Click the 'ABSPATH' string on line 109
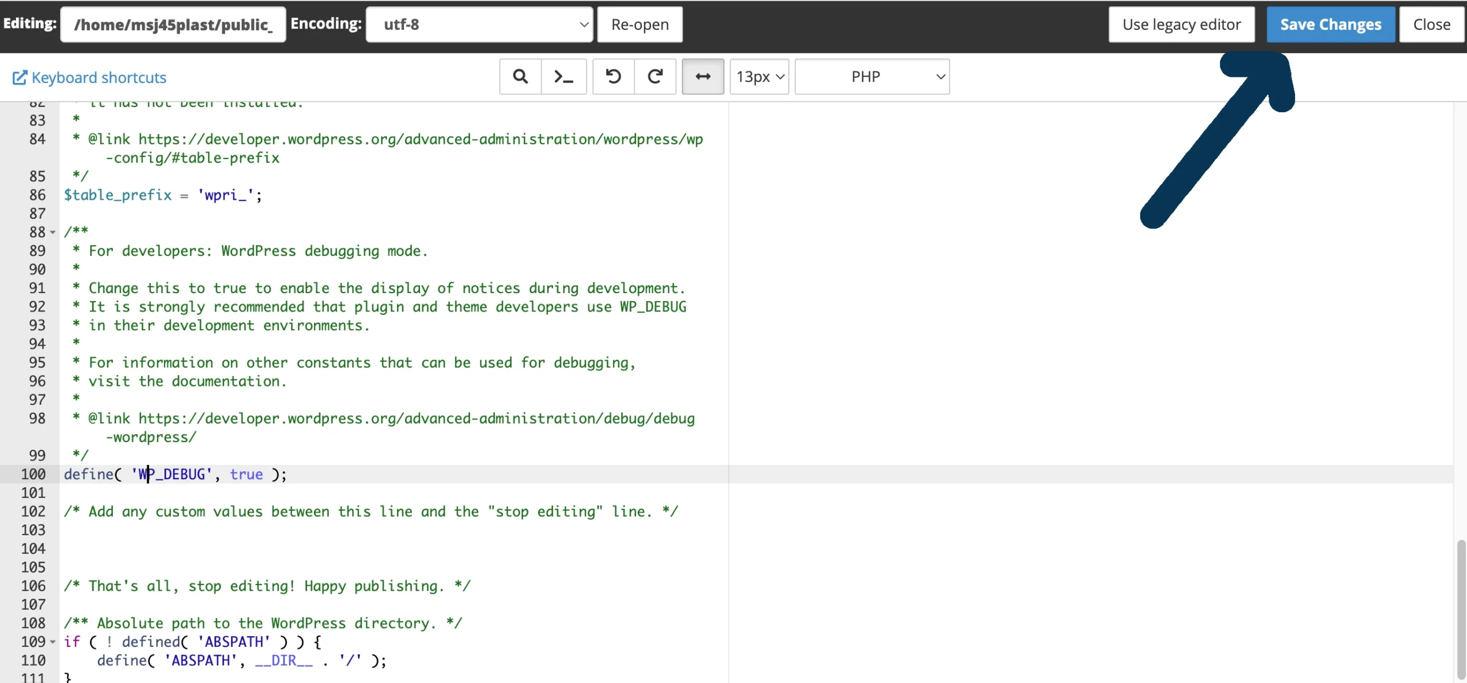This screenshot has width=1467, height=683. point(234,642)
